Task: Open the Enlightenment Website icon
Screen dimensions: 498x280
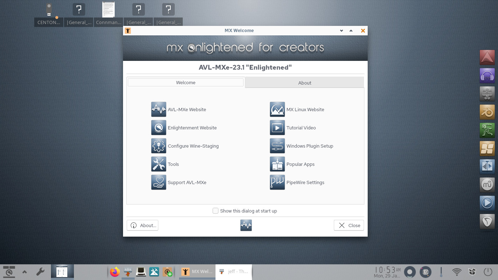Action: (159, 128)
